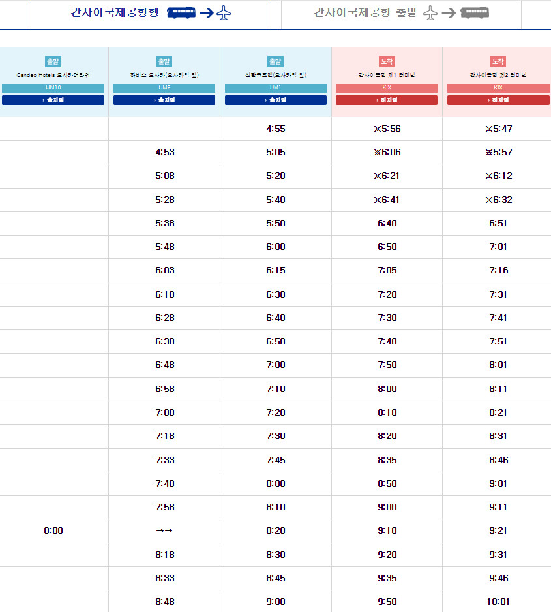The image size is (551, 612).
Task: Open 하차장 link for 제2 터미널
Action: [x=498, y=100]
